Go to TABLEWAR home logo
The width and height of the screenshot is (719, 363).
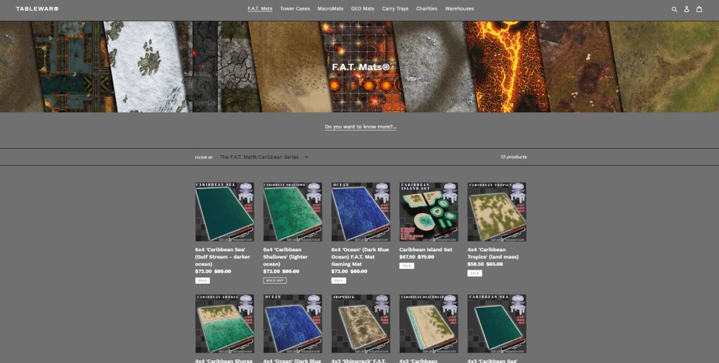37,8
